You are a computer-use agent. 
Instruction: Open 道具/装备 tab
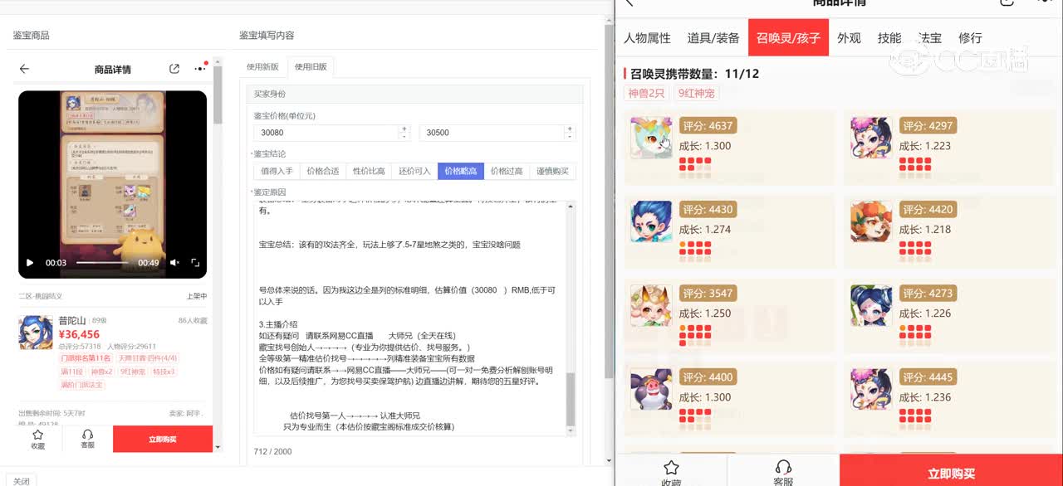(713, 38)
